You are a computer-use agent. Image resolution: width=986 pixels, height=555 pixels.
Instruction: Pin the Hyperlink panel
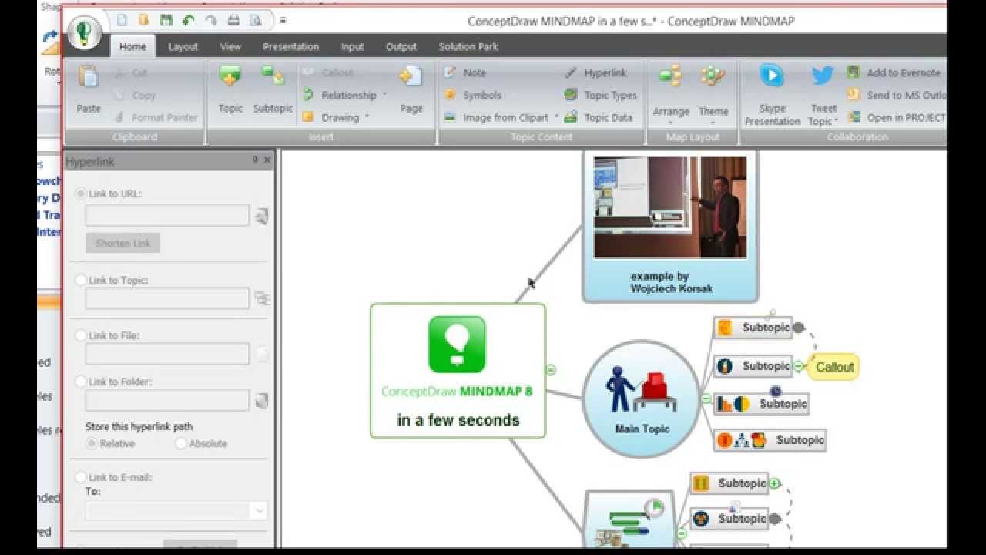pyautogui.click(x=255, y=160)
